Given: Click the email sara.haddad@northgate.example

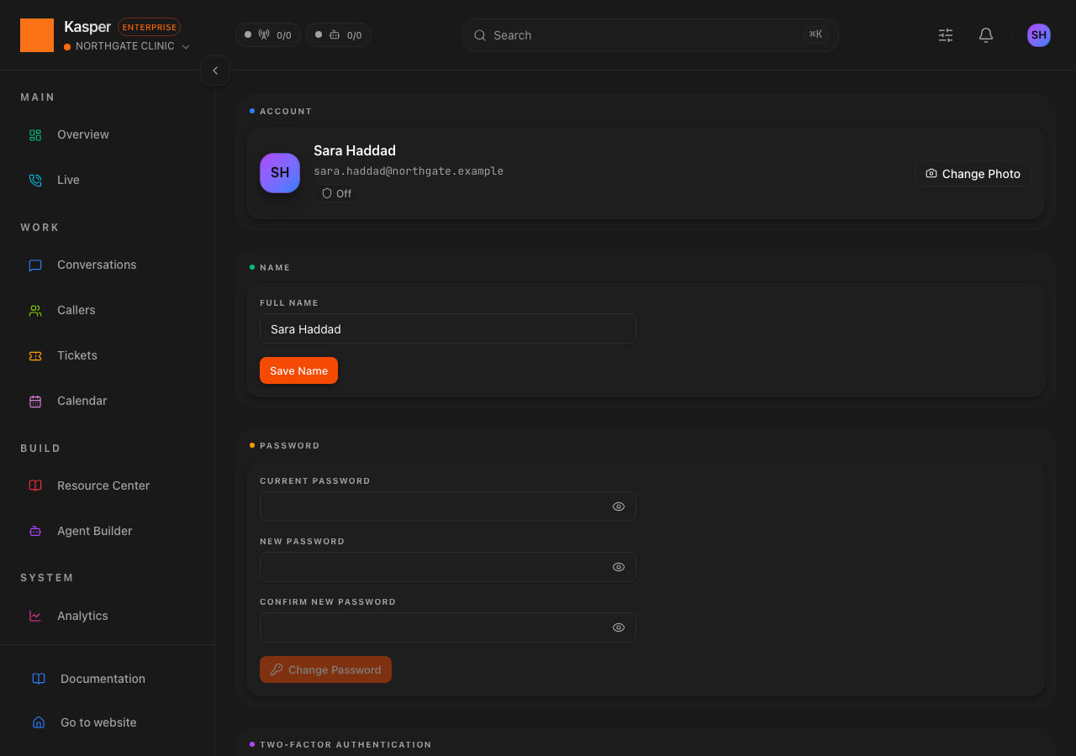Looking at the screenshot, I should pyautogui.click(x=409, y=171).
